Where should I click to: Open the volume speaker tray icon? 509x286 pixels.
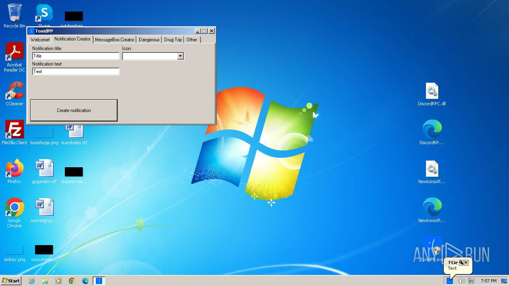[461, 281]
